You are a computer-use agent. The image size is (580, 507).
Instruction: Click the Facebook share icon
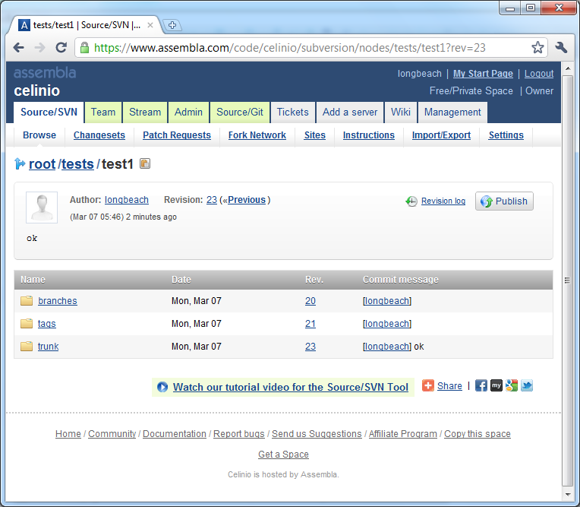coord(481,385)
